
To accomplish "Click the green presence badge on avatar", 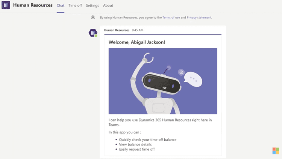I will tap(96, 36).
